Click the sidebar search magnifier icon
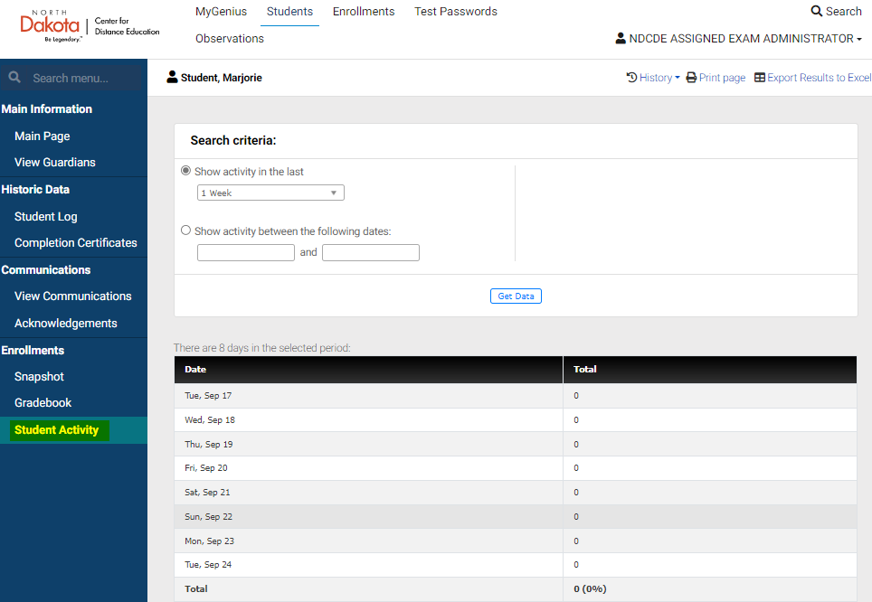This screenshot has height=602, width=872. 14,77
